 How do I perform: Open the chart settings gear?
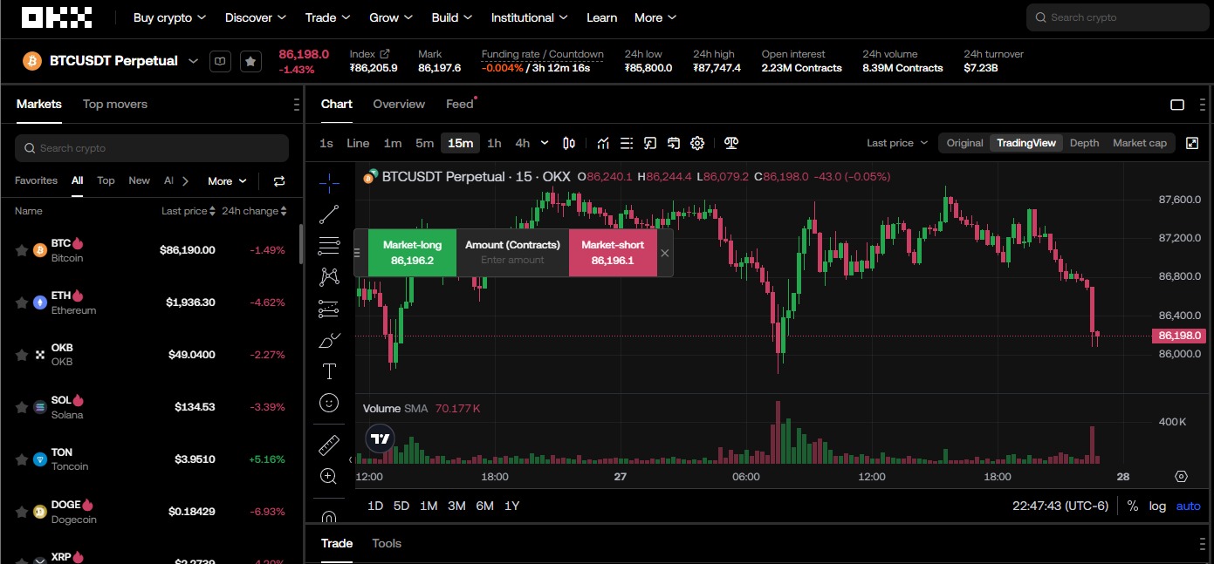tap(696, 143)
